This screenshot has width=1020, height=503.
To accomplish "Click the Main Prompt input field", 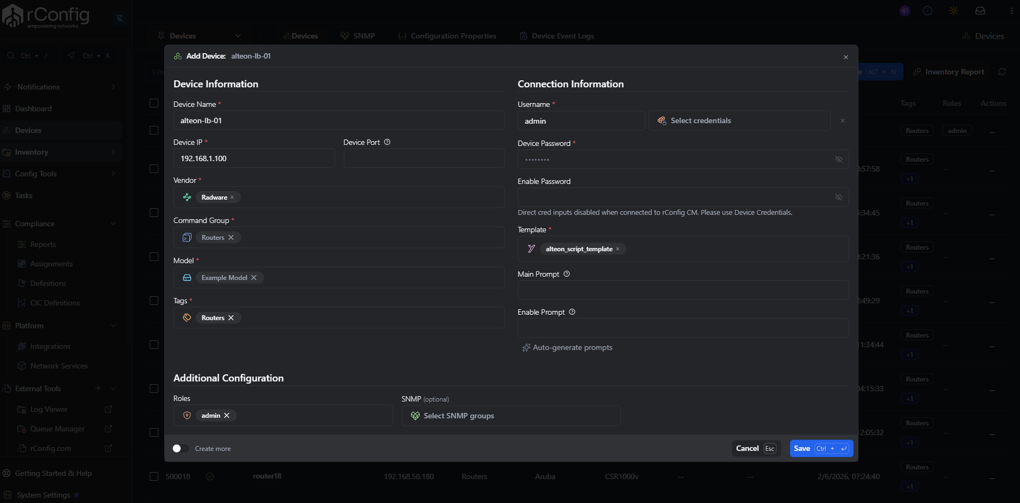I will point(683,290).
